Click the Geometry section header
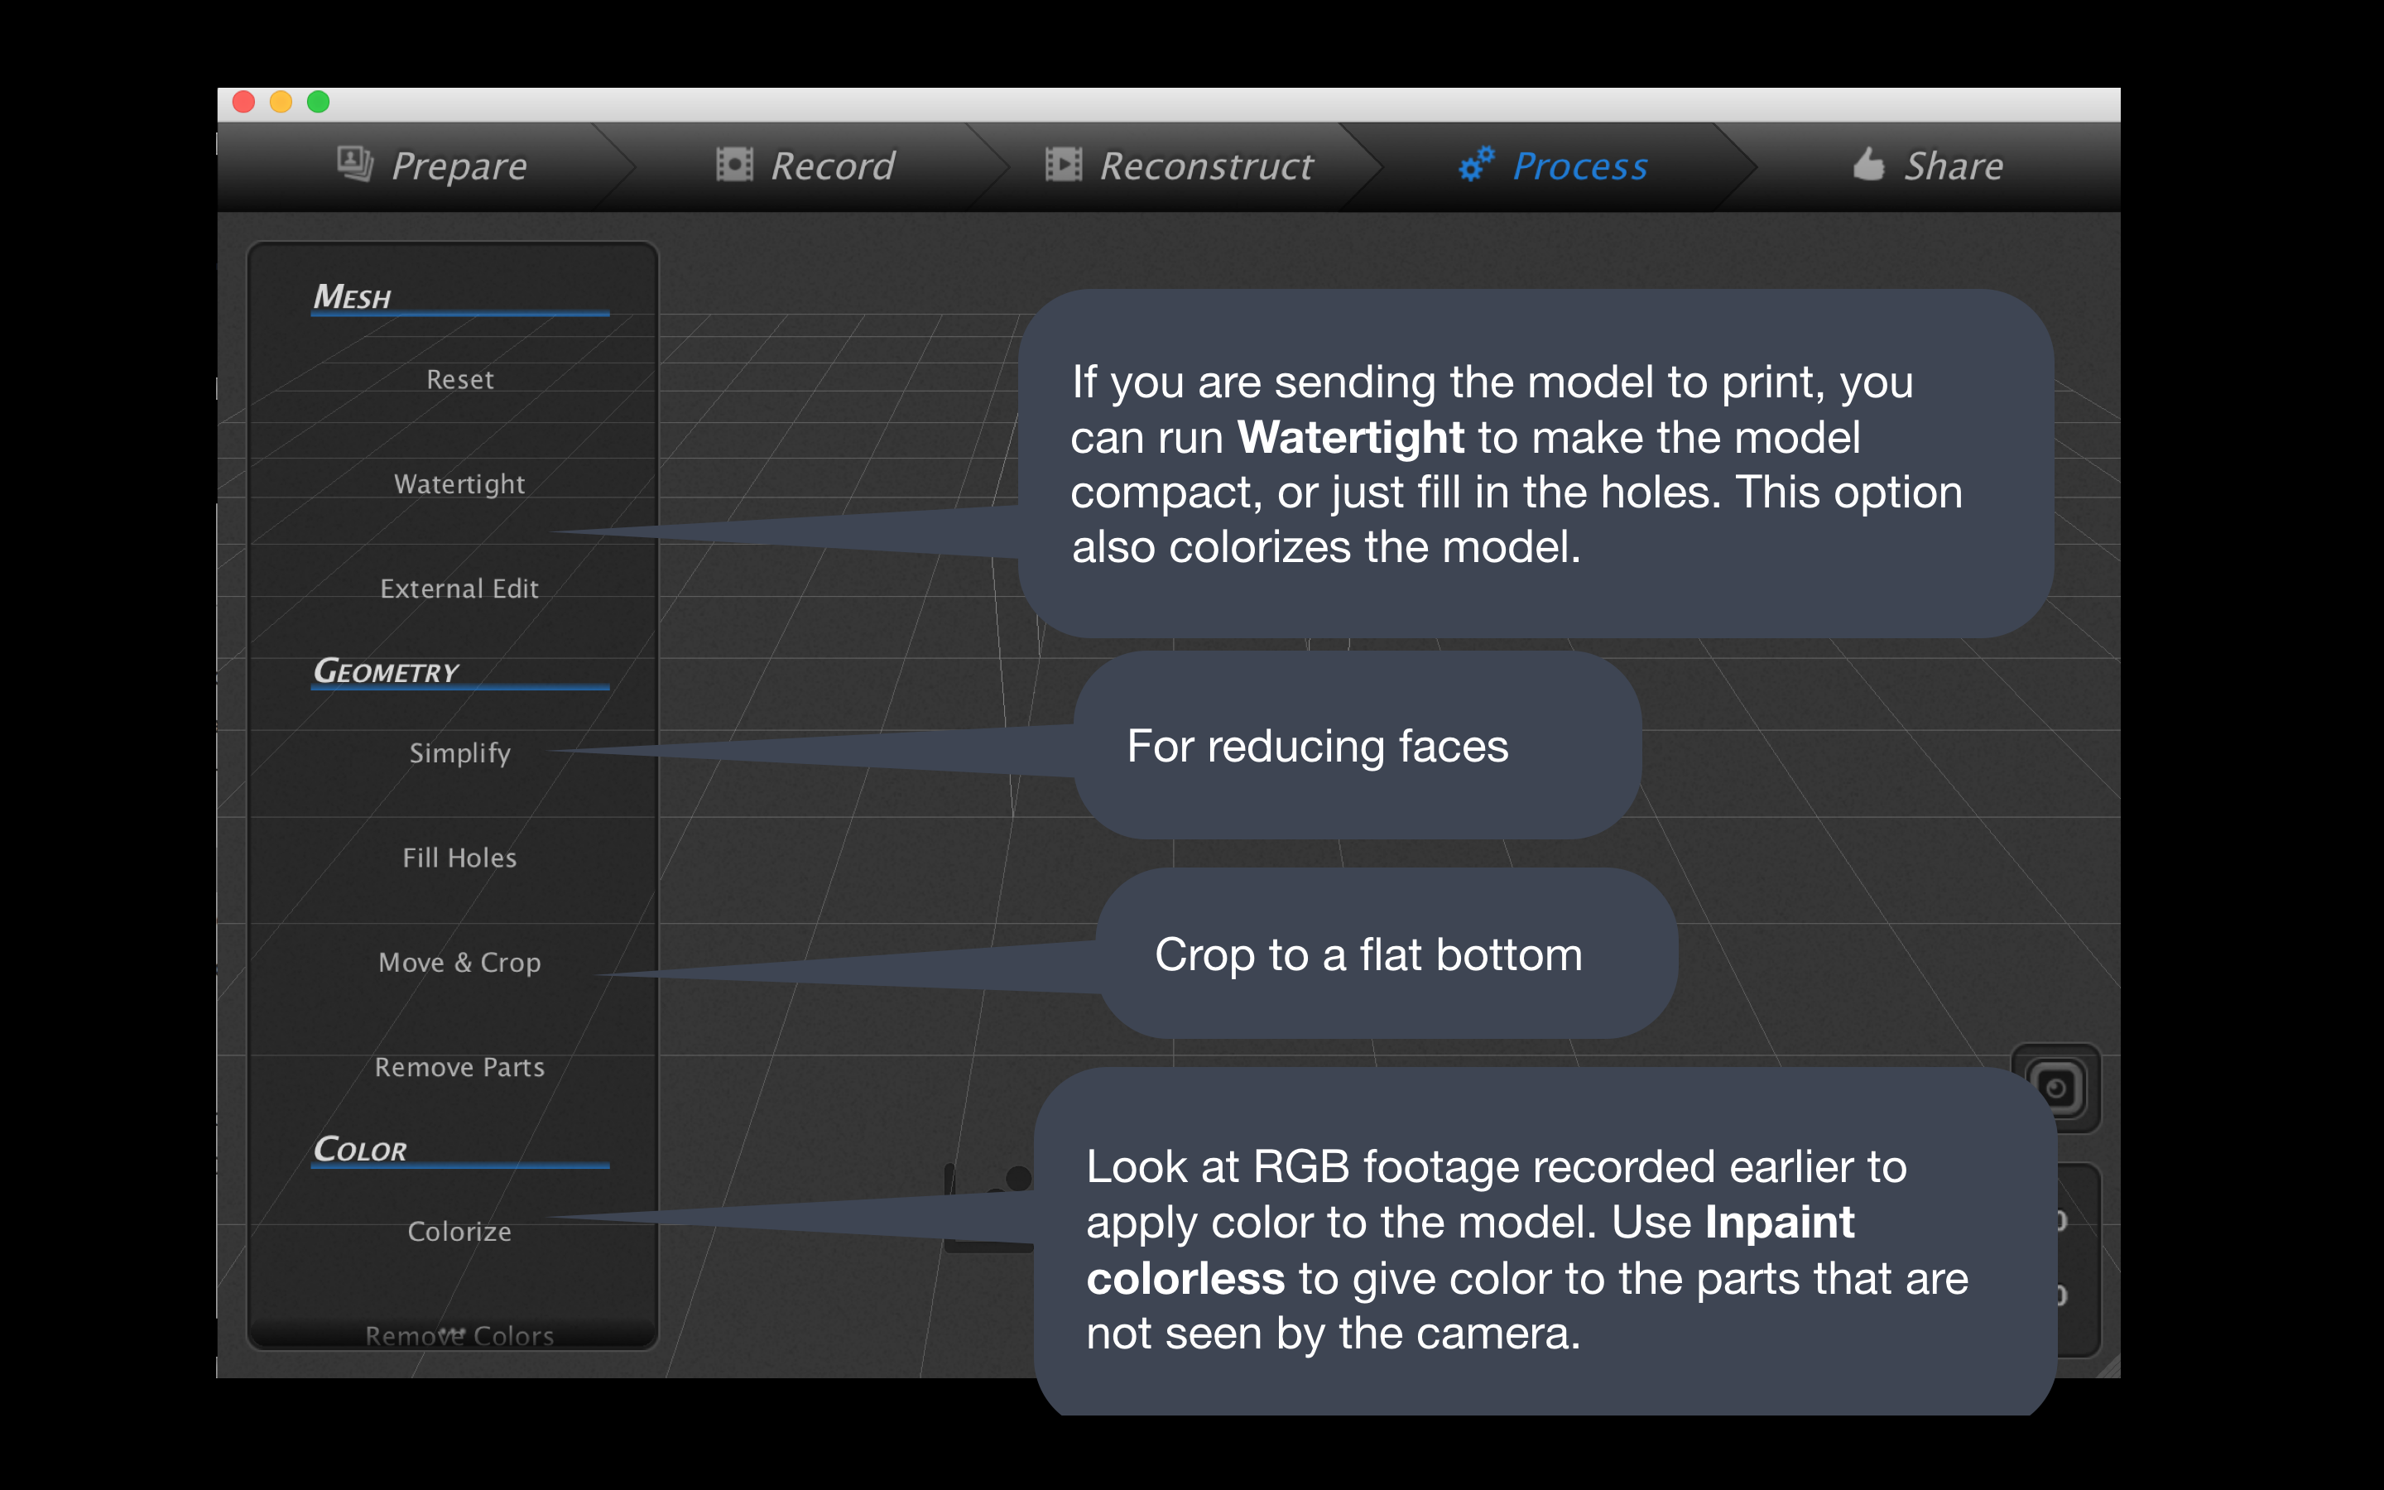Screen dimensions: 2384x1490 tap(387, 672)
